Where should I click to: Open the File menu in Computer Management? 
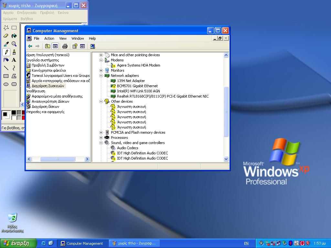coord(37,38)
